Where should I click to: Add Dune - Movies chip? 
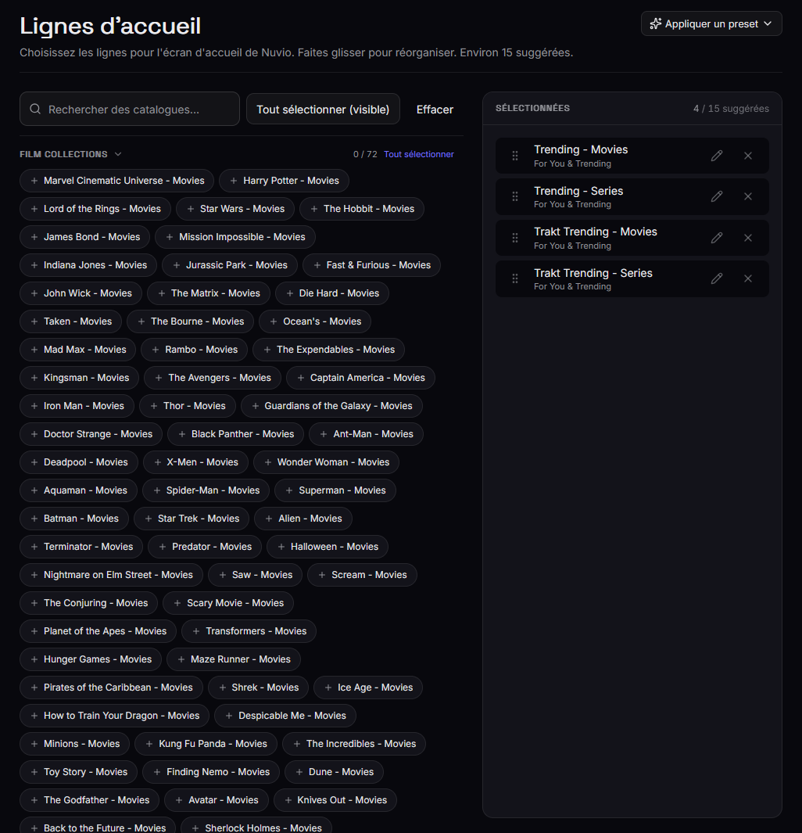[335, 772]
